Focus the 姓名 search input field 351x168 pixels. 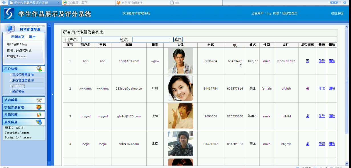click(152, 40)
